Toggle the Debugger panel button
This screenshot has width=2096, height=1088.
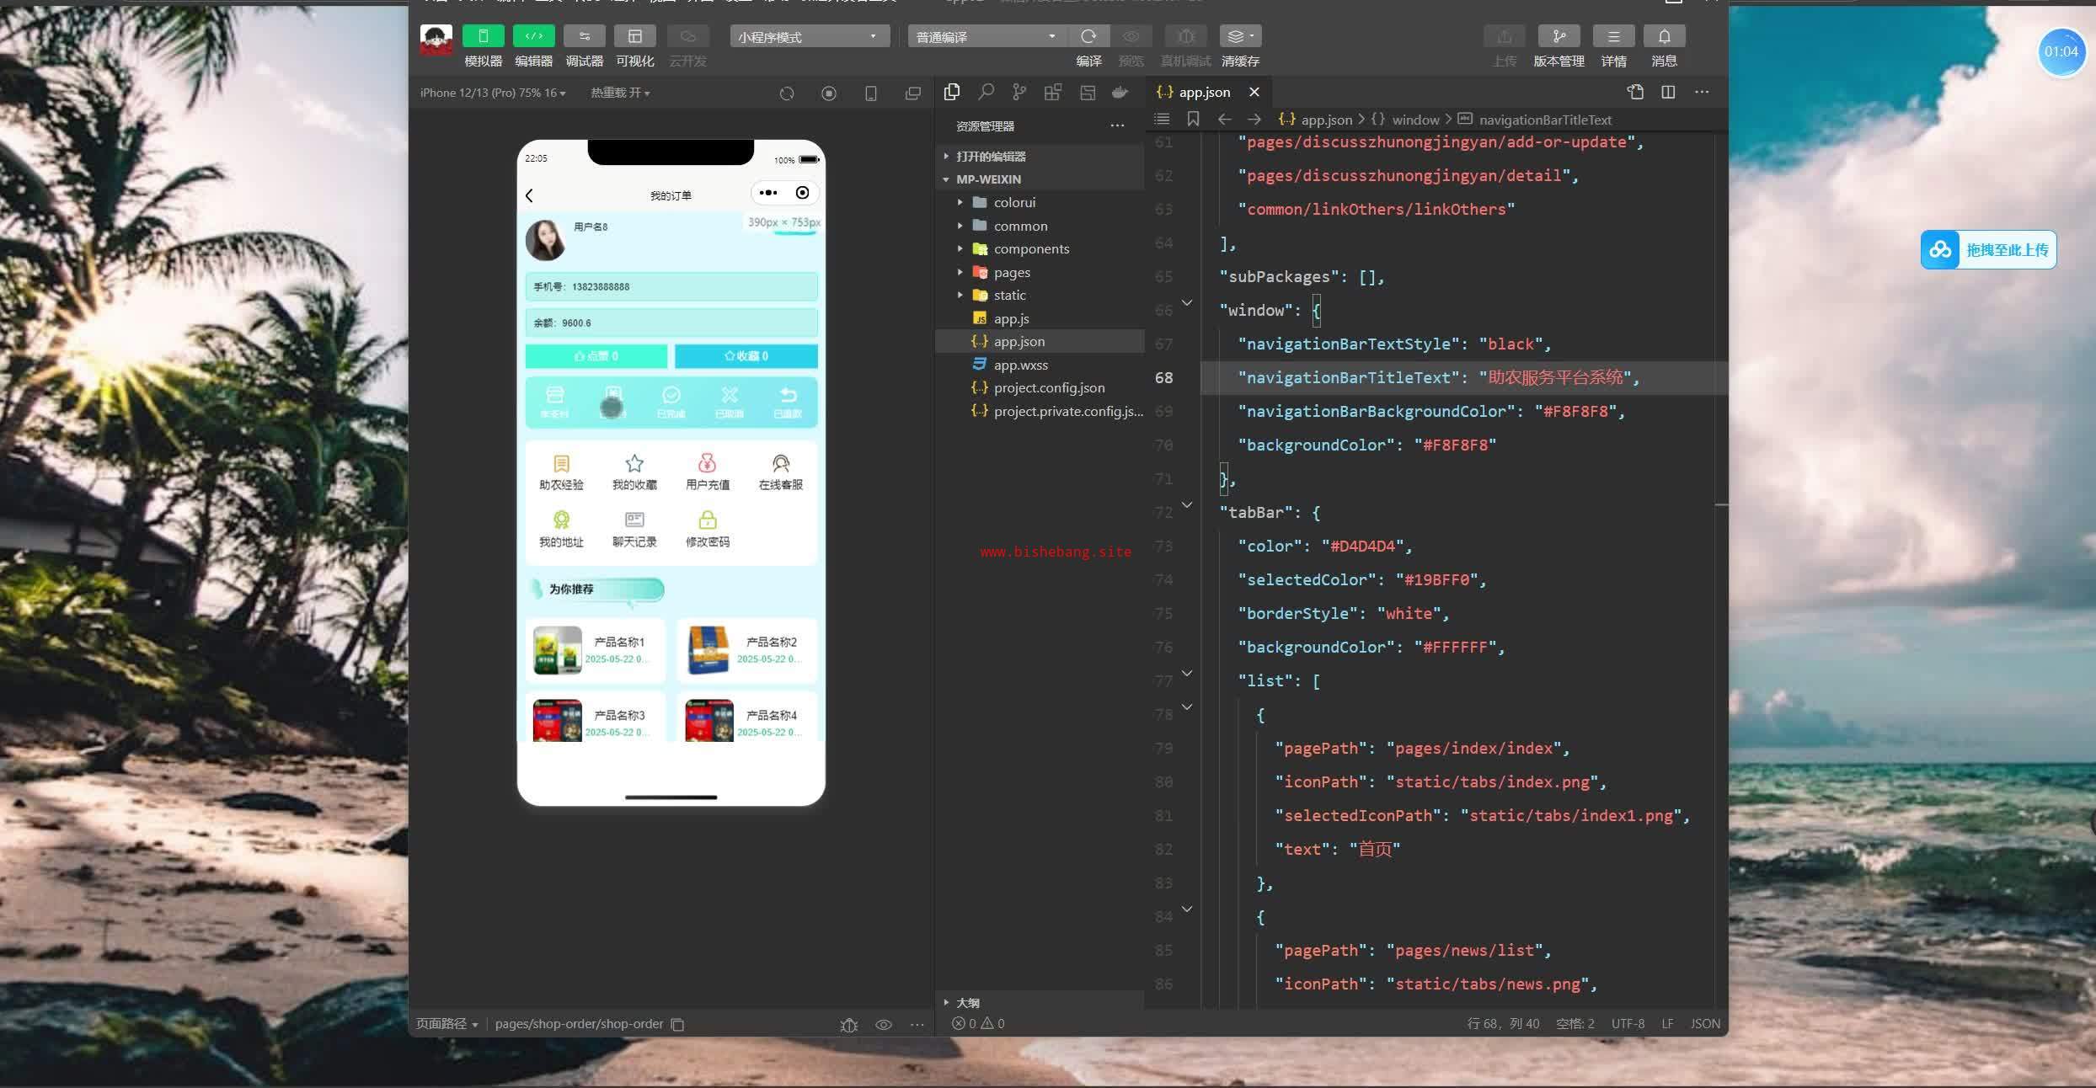pos(584,36)
